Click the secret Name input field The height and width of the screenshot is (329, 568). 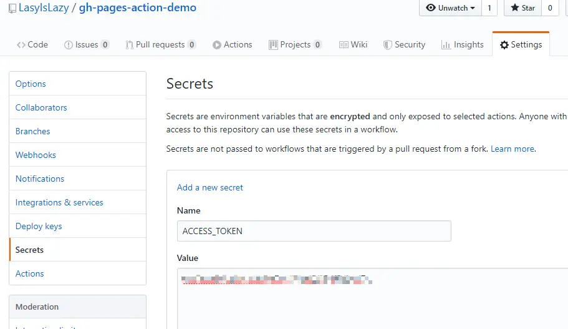(x=314, y=231)
